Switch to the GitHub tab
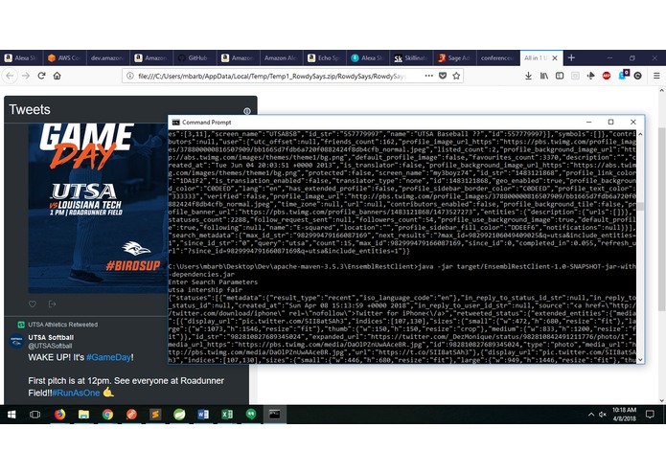 click(x=195, y=58)
